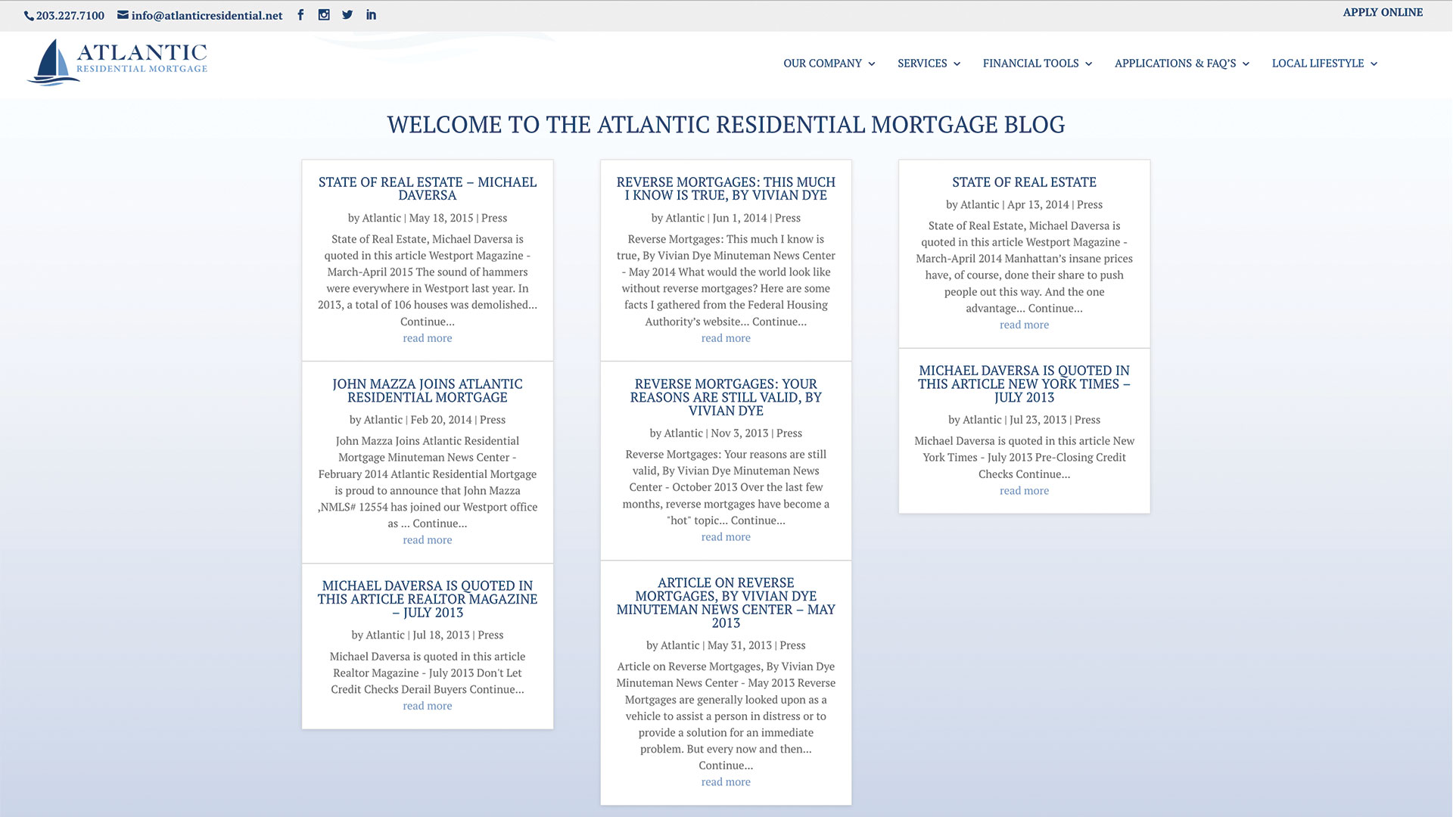Click Press category in Jun 1, 2014 post

click(x=788, y=218)
